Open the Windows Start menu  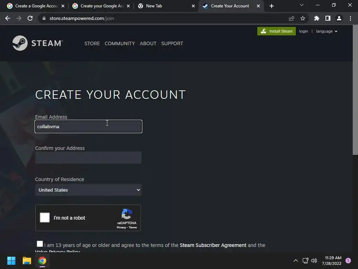coord(11,261)
